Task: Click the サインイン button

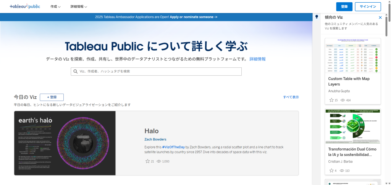Action: coord(368,7)
